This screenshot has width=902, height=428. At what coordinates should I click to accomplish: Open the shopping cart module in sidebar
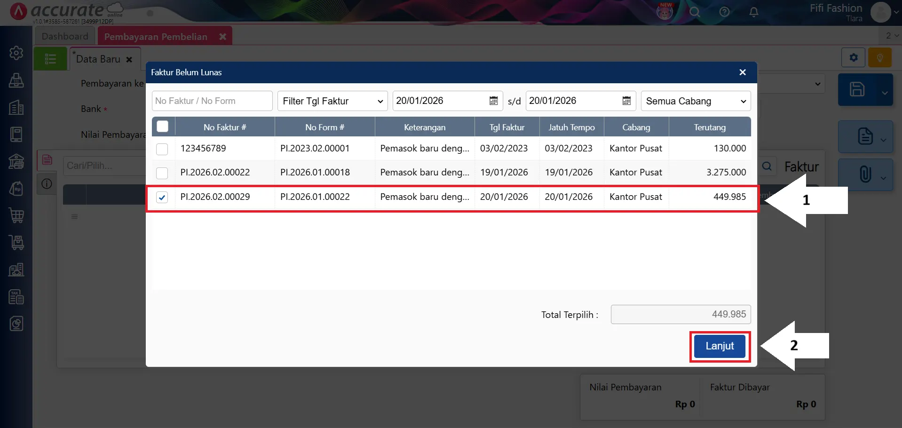(x=16, y=216)
